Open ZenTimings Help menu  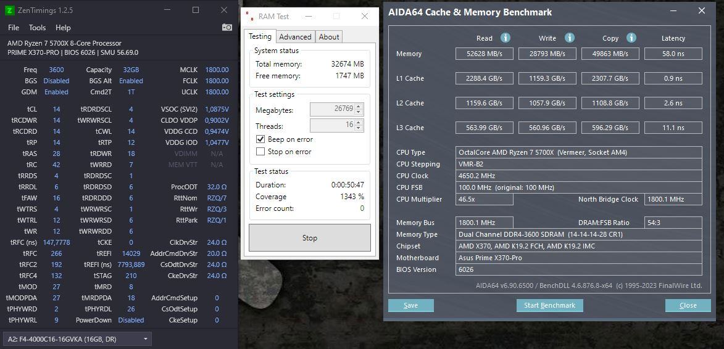coord(63,28)
